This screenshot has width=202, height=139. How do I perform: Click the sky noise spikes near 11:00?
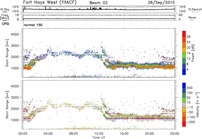[x=95, y=9]
